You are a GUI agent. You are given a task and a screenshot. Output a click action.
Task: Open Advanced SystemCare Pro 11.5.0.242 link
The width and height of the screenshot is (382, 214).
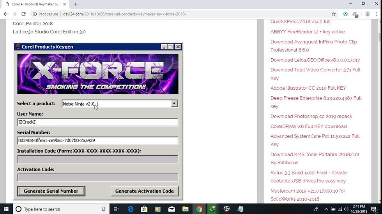coord(315,140)
